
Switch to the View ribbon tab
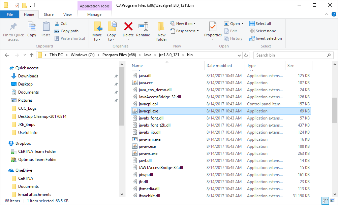[67, 14]
